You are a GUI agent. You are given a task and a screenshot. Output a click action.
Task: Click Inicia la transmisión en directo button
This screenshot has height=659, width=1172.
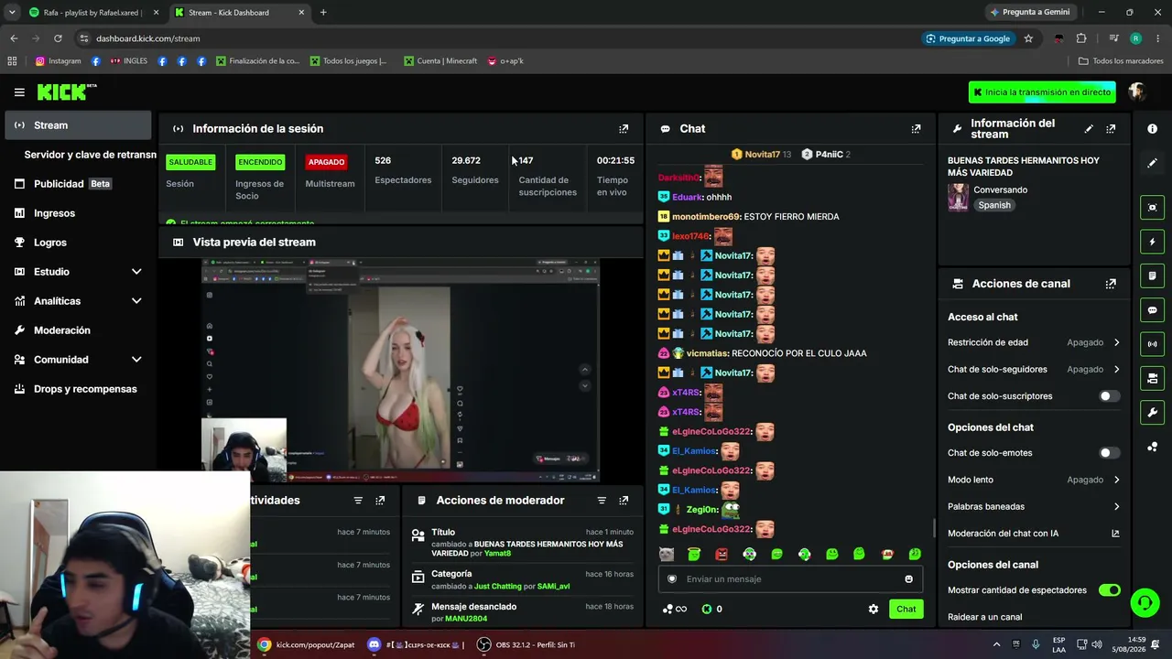(1042, 92)
